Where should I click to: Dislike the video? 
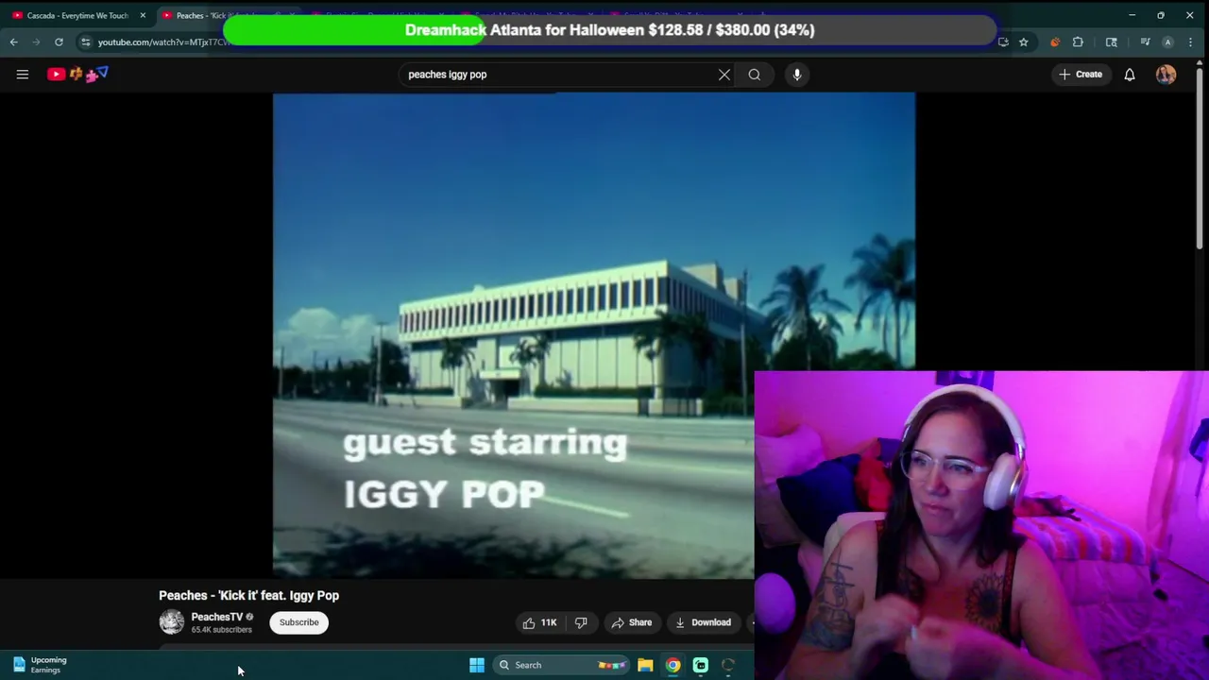coord(581,622)
